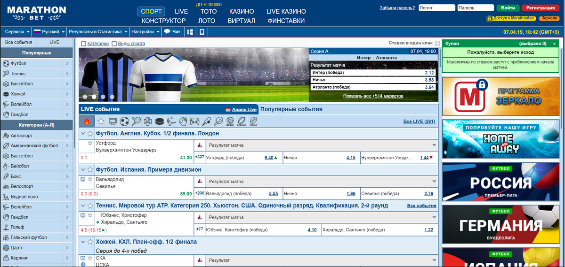
Task: Click the MarathonBet logo
Action: tap(37, 13)
